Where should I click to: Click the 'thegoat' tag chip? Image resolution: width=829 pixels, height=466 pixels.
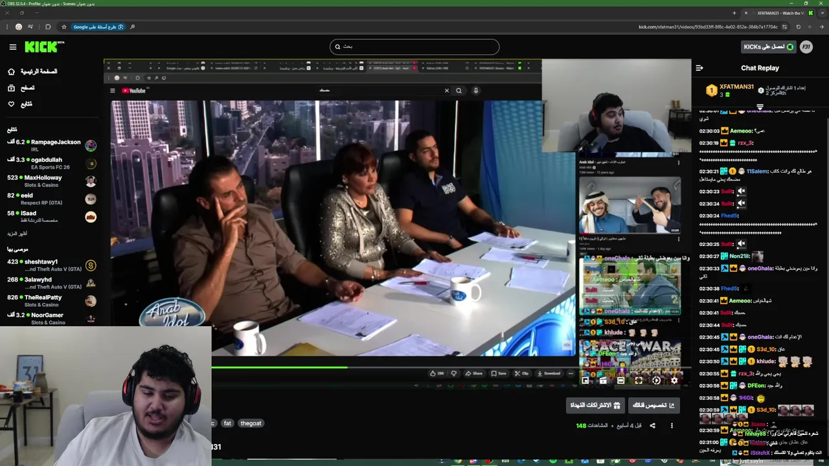(251, 423)
